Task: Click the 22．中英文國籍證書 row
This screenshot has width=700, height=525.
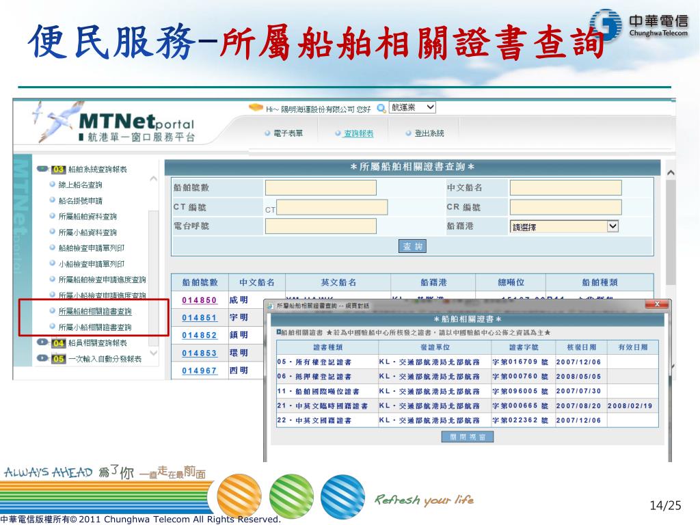Action: [468, 420]
